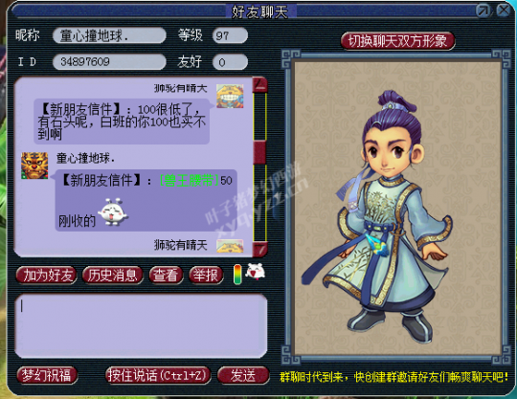Open 历史消息 message history

coord(112,276)
